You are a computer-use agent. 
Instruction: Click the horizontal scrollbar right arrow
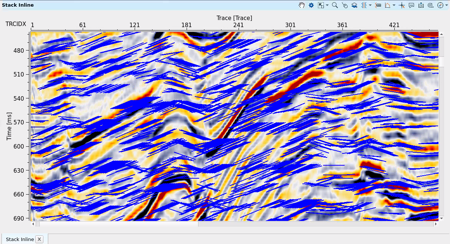(x=436, y=224)
